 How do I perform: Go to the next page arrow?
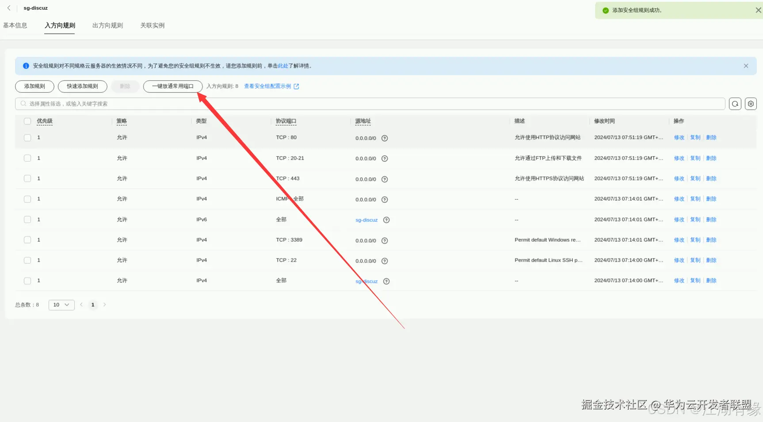tap(104, 304)
